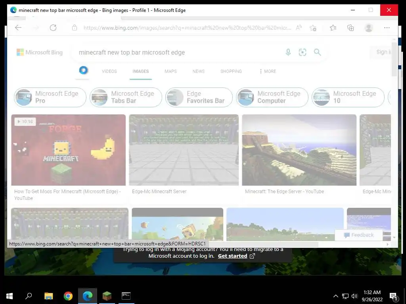Screen dimensions: 406x304
Task: Open the profile avatar icon
Action: 368,28
